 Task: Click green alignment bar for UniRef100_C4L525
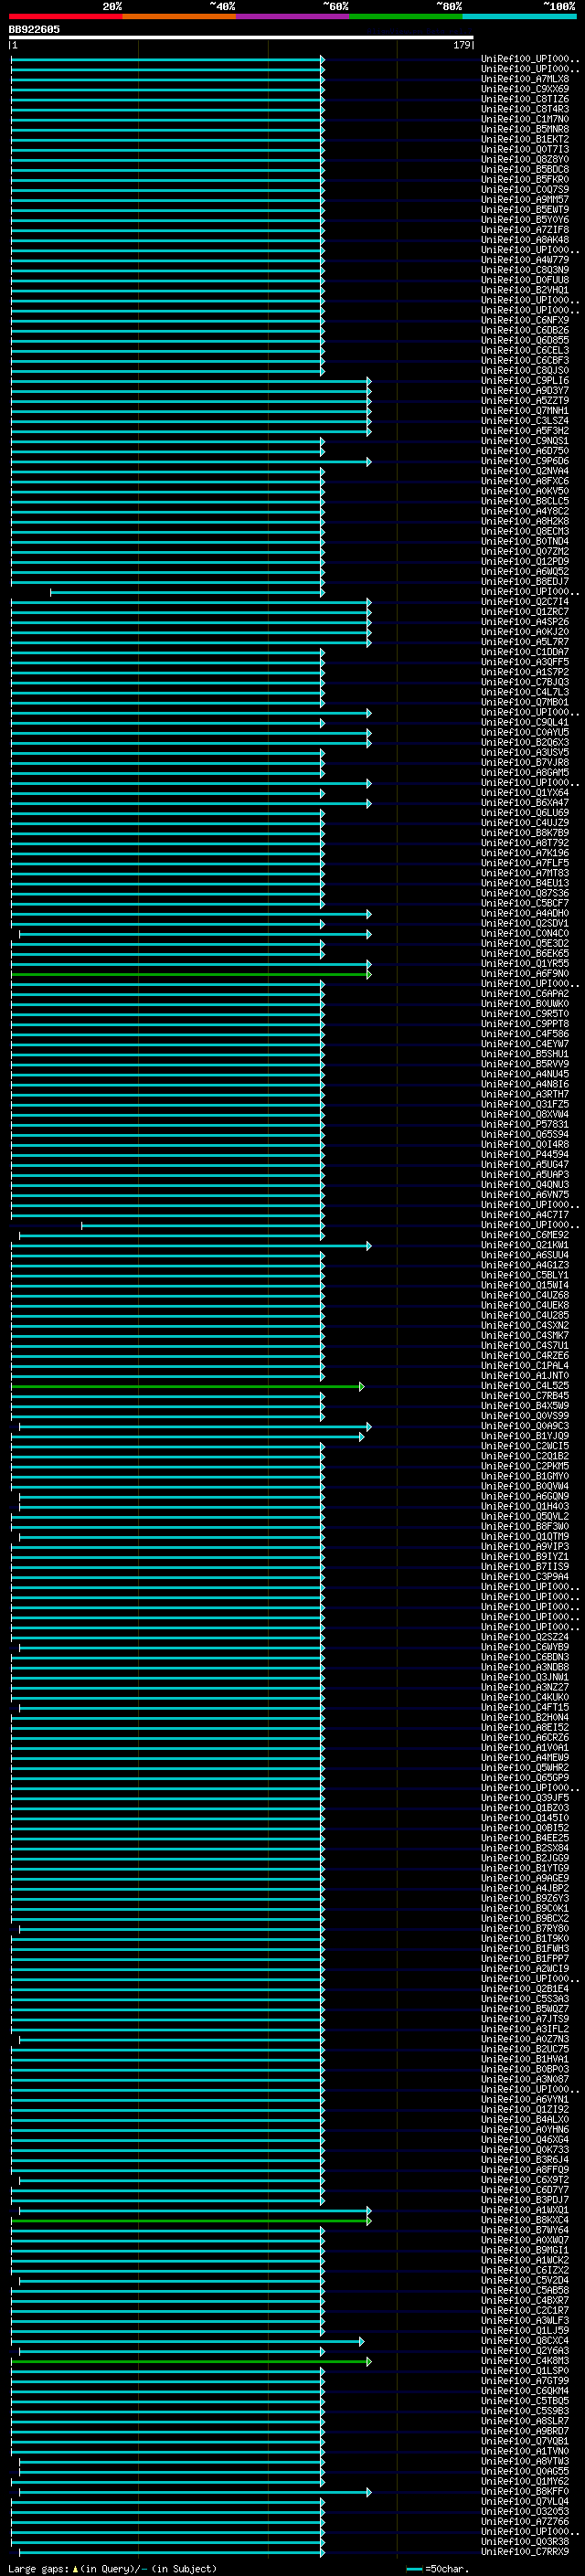coord(187,1386)
